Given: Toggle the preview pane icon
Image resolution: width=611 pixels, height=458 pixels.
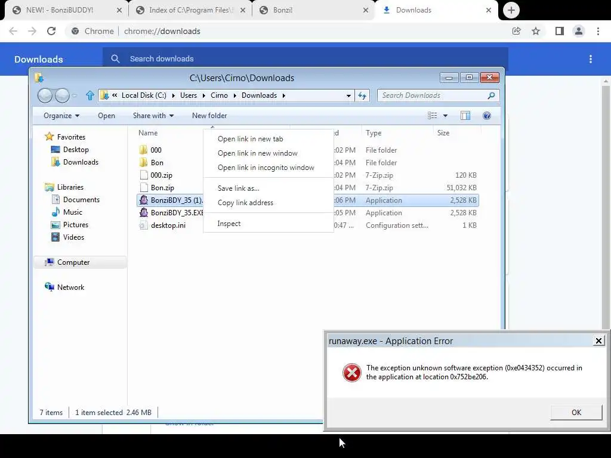Looking at the screenshot, I should coord(465,116).
